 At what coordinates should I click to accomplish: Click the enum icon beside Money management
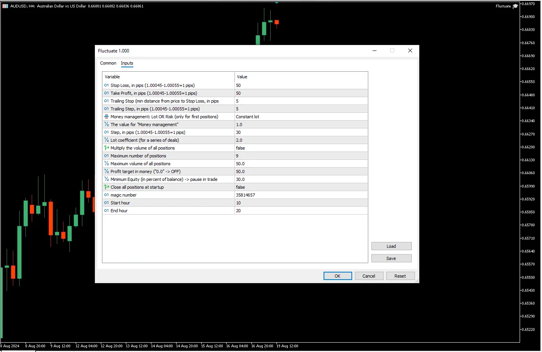pyautogui.click(x=106, y=117)
